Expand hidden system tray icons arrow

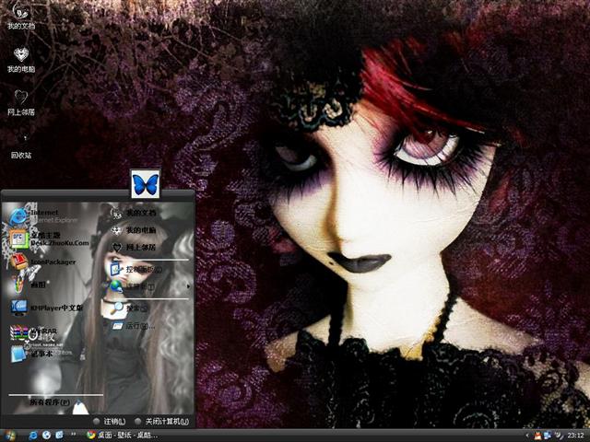(x=527, y=436)
